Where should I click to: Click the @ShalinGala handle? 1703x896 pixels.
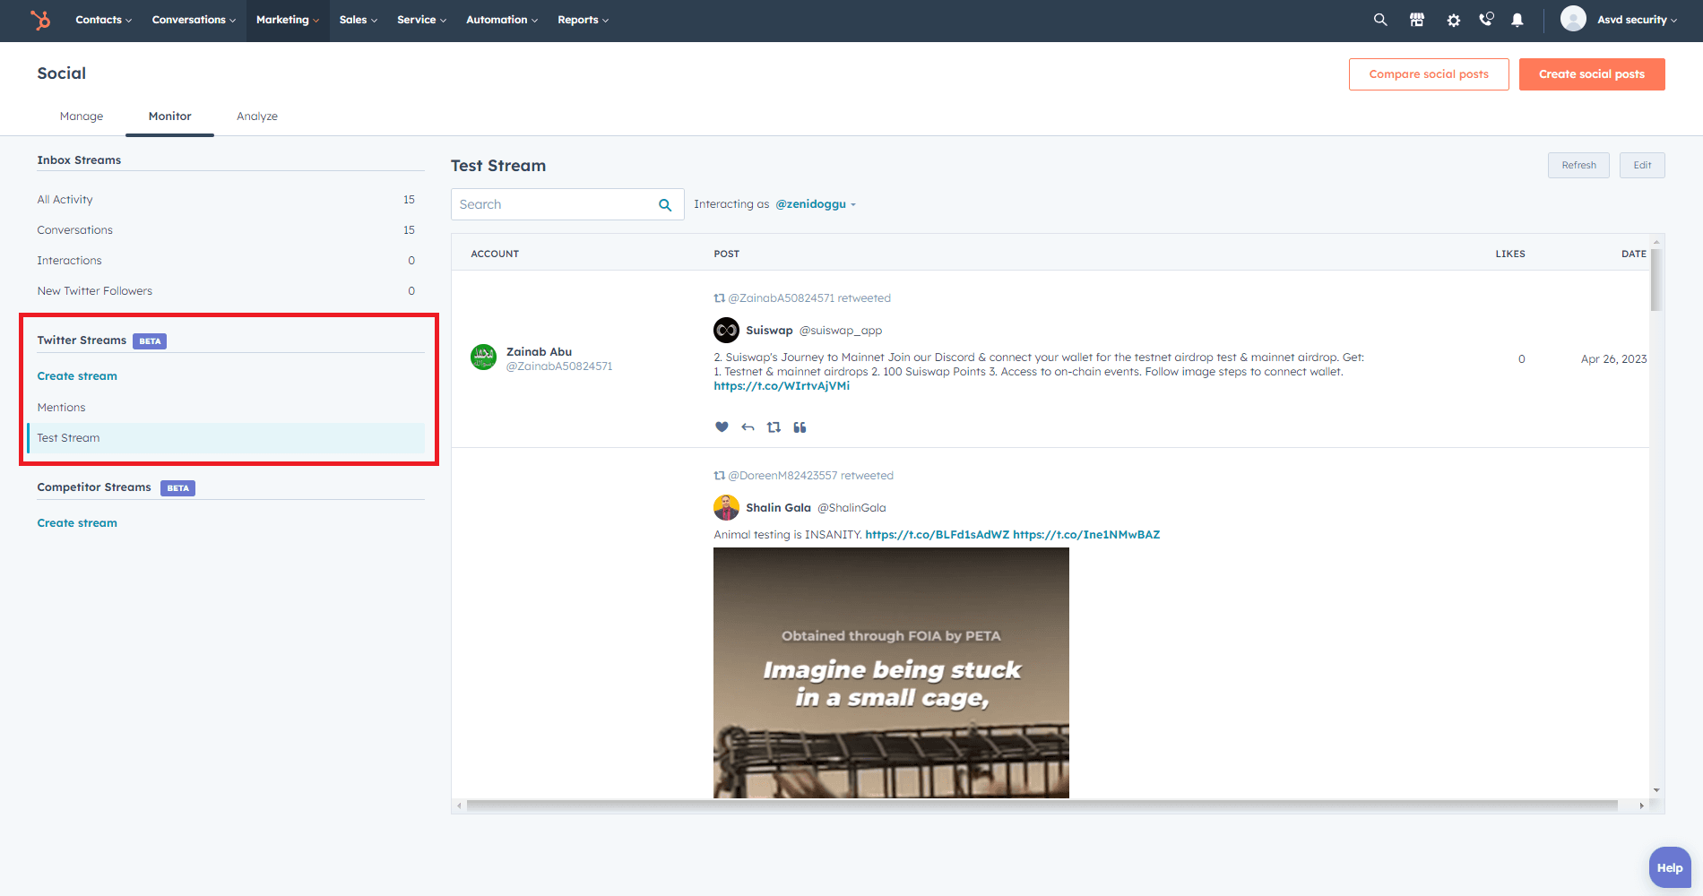(x=851, y=508)
